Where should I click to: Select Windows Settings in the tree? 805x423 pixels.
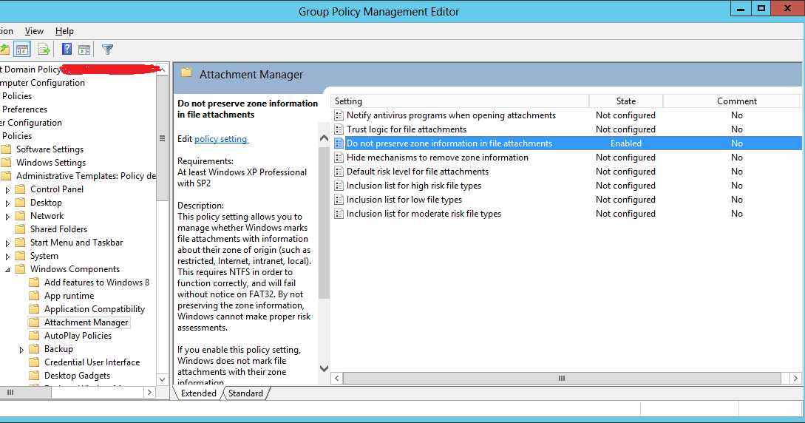pyautogui.click(x=51, y=162)
